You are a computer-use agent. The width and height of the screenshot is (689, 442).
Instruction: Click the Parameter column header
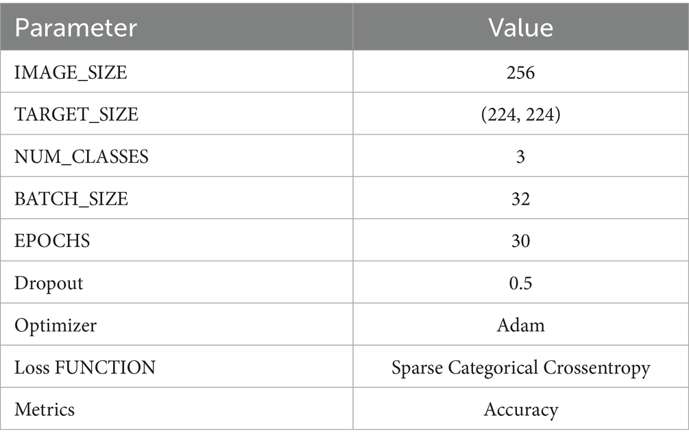point(75,27)
